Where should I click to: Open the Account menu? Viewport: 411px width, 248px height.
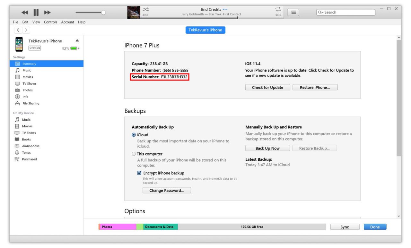(68, 22)
